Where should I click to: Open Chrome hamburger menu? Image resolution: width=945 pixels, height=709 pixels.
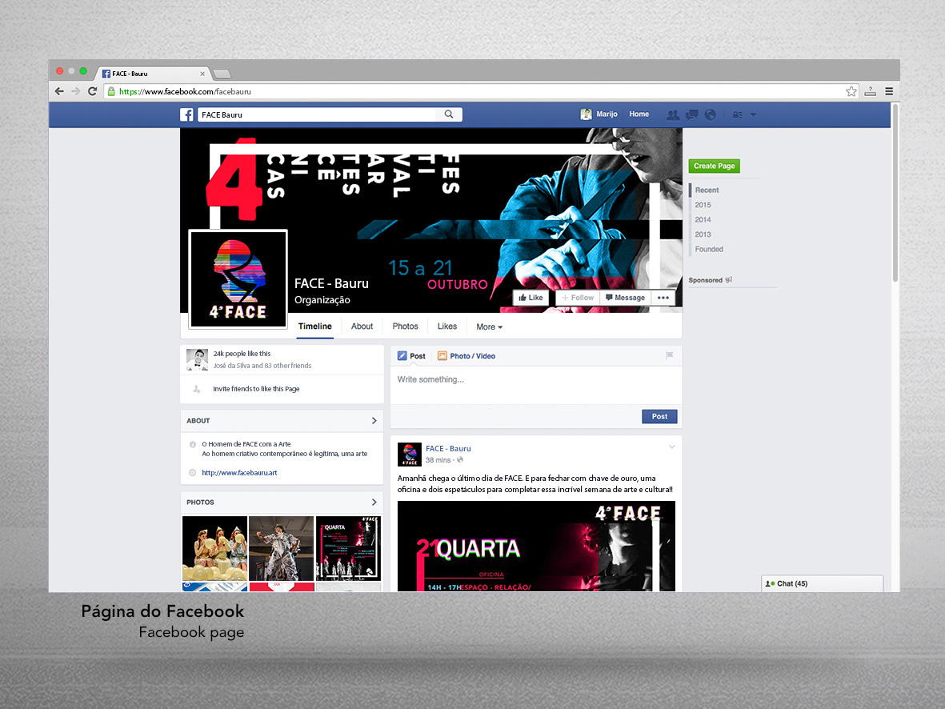click(x=889, y=92)
